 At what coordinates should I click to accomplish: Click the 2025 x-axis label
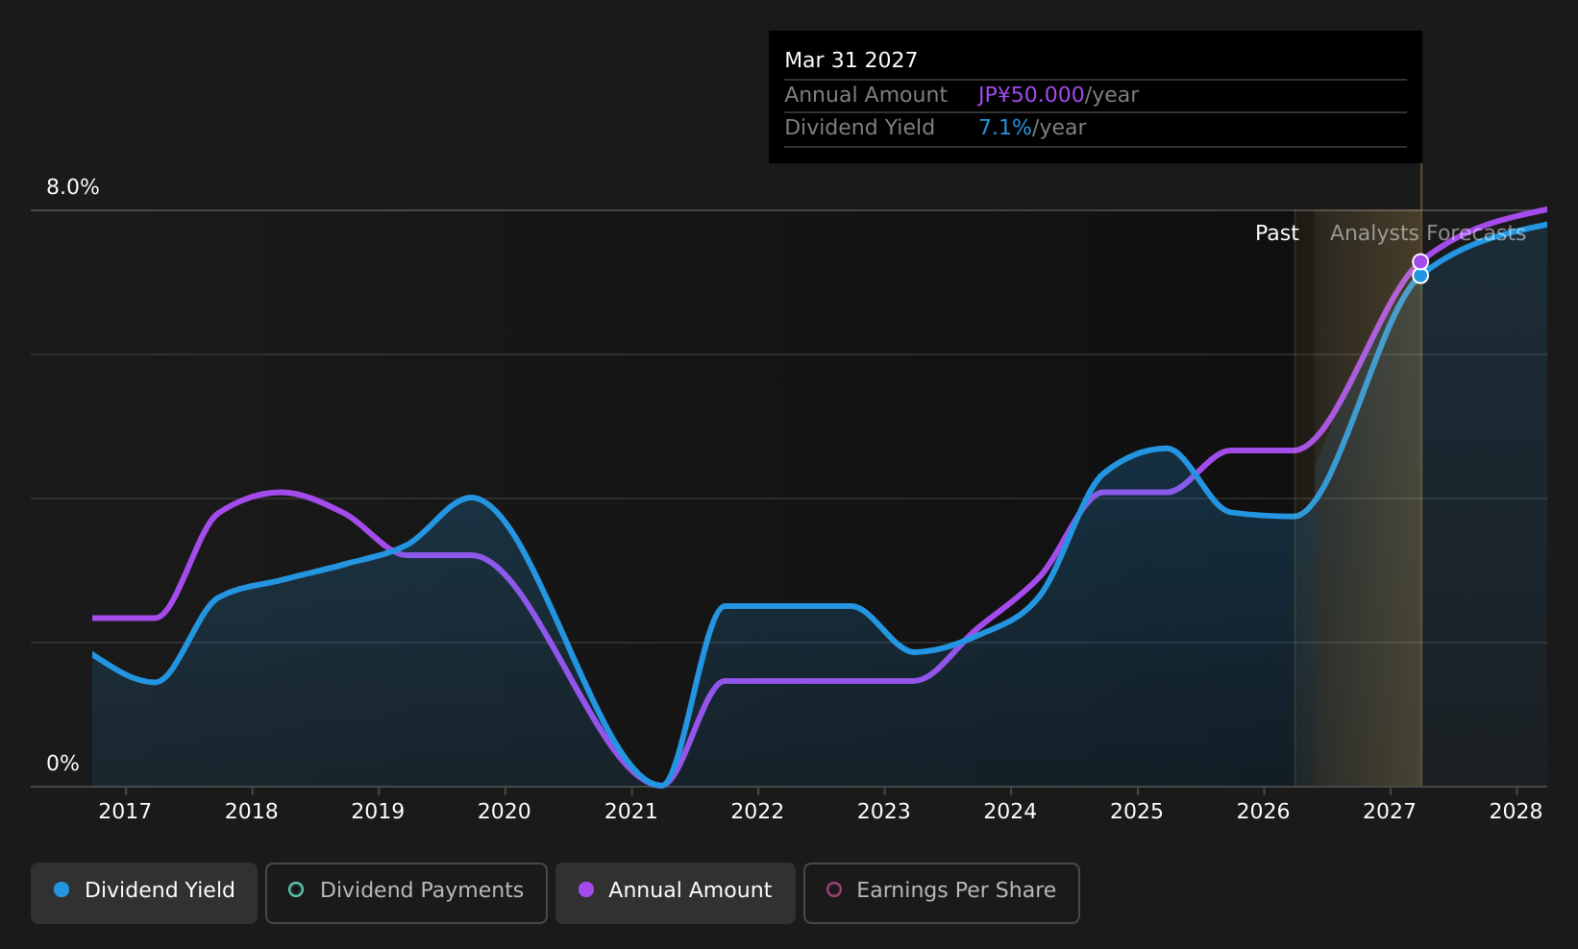coord(1137,812)
